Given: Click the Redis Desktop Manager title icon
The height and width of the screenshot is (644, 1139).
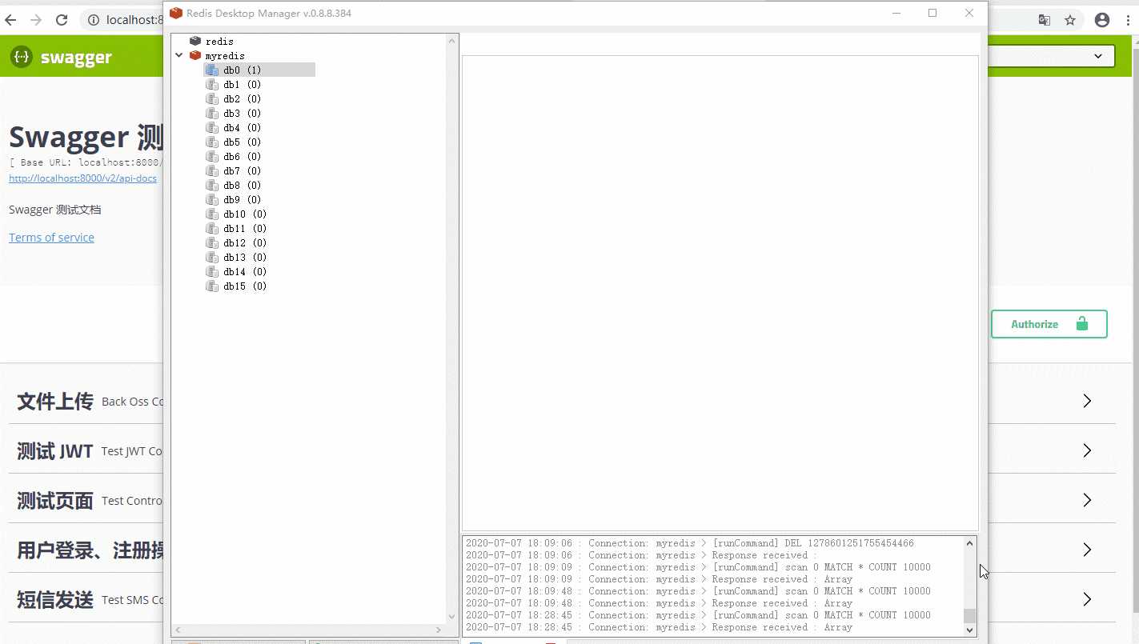Looking at the screenshot, I should [176, 13].
